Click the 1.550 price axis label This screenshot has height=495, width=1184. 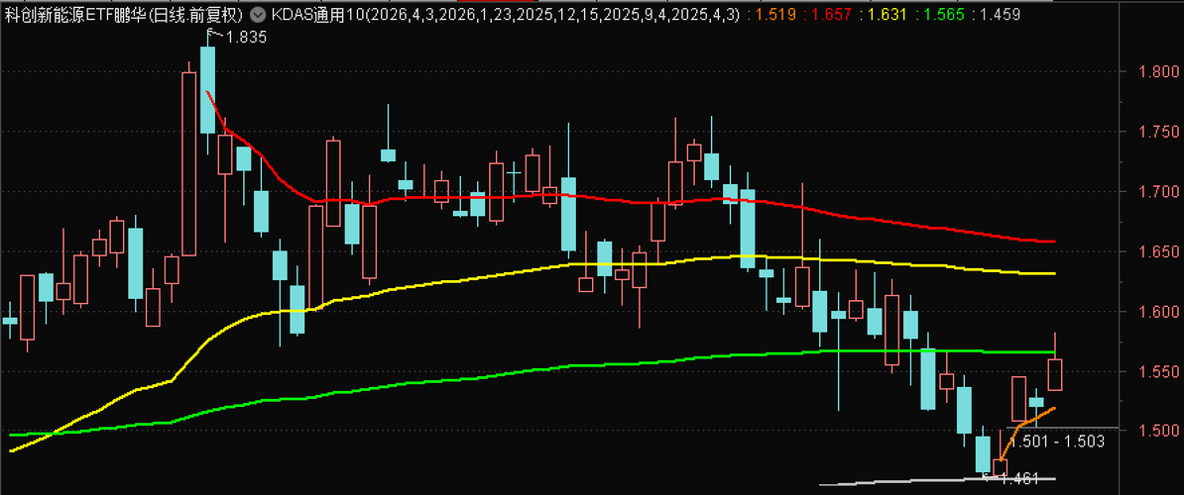point(1157,371)
